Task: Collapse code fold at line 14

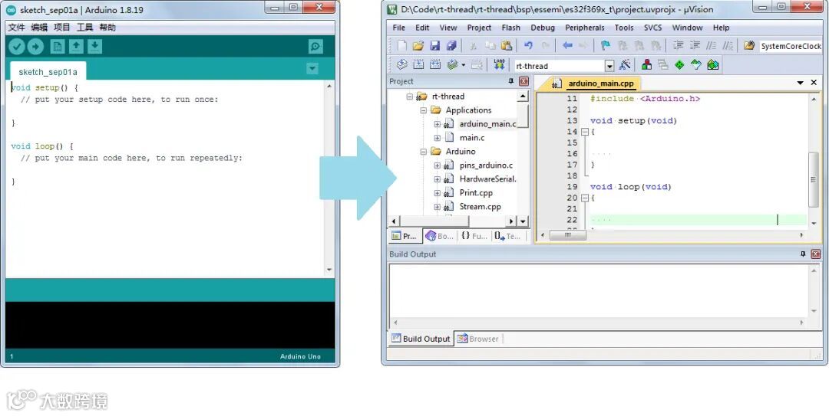Action: click(585, 132)
